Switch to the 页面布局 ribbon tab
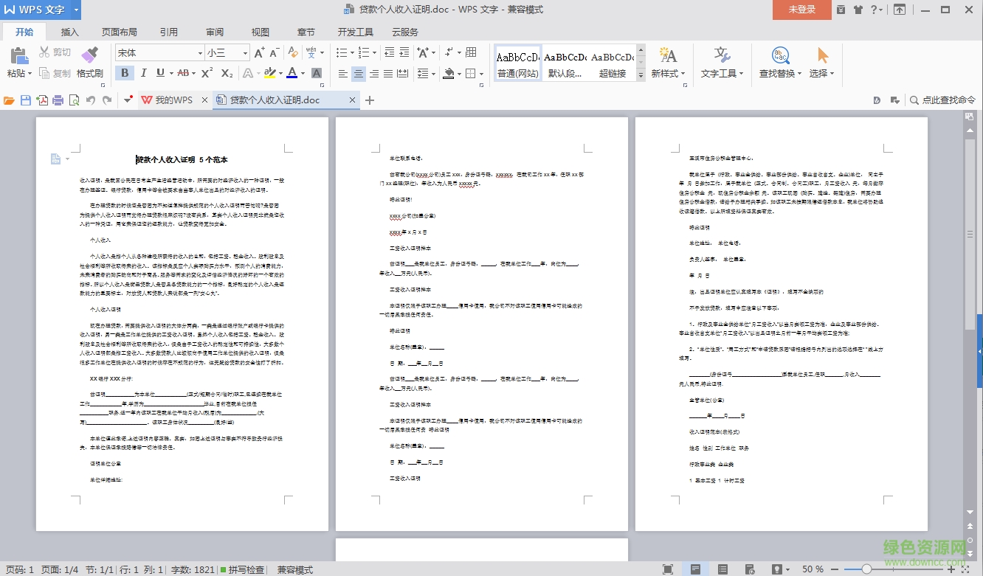 pos(119,32)
